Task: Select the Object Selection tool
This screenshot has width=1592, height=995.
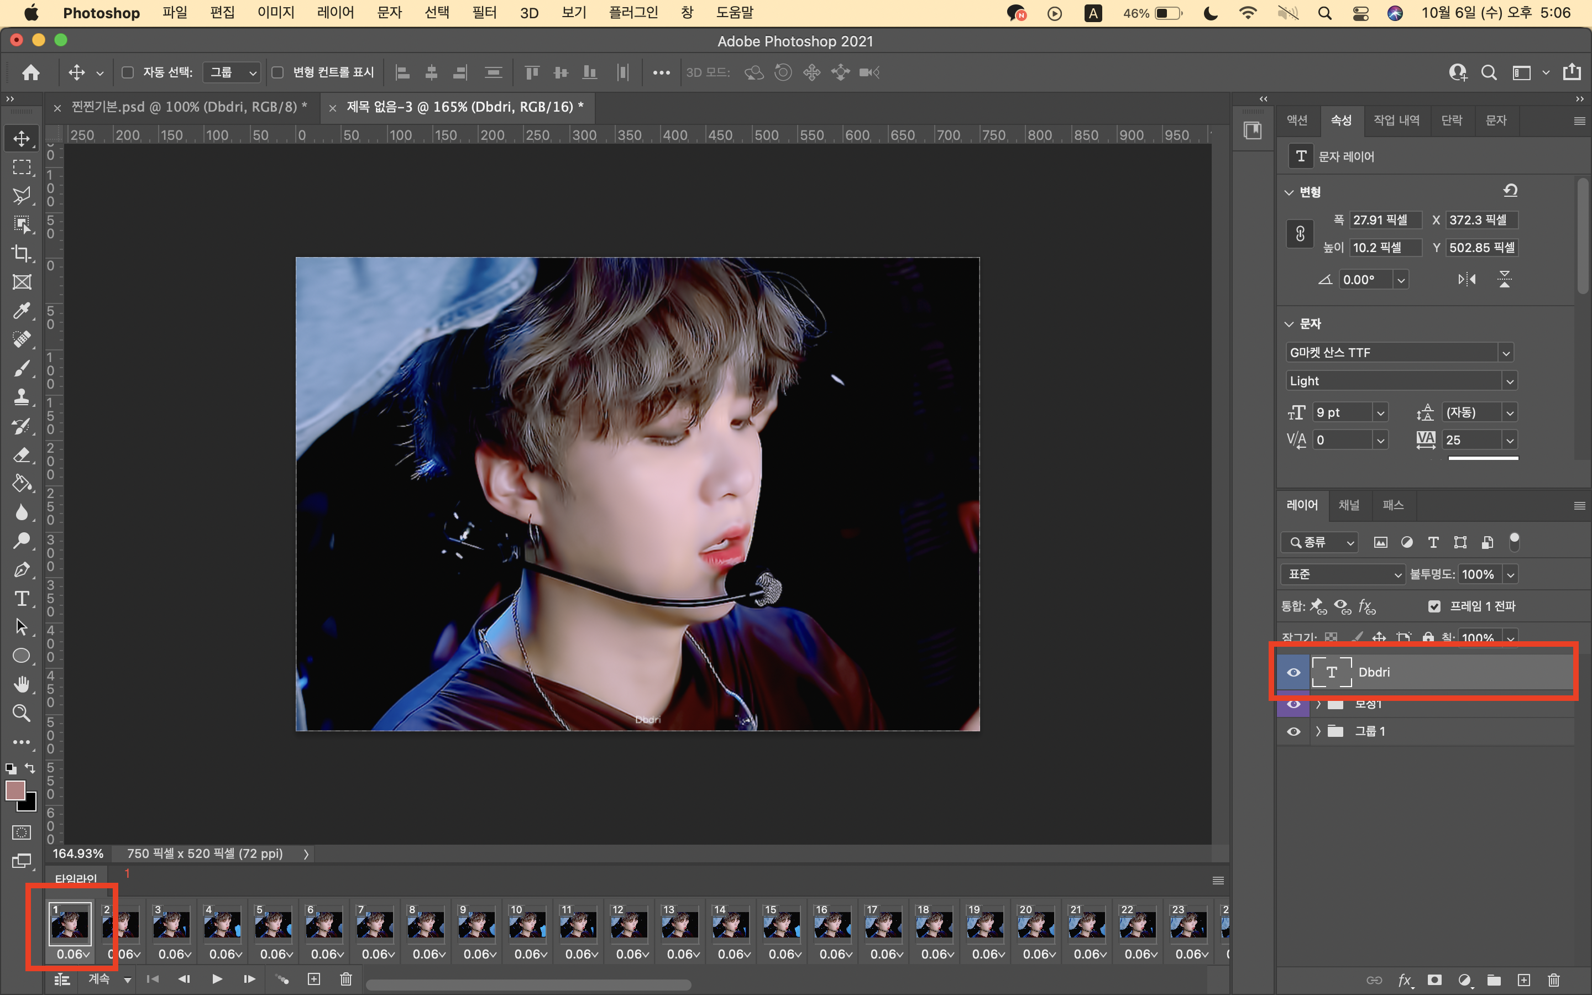Action: coord(22,224)
